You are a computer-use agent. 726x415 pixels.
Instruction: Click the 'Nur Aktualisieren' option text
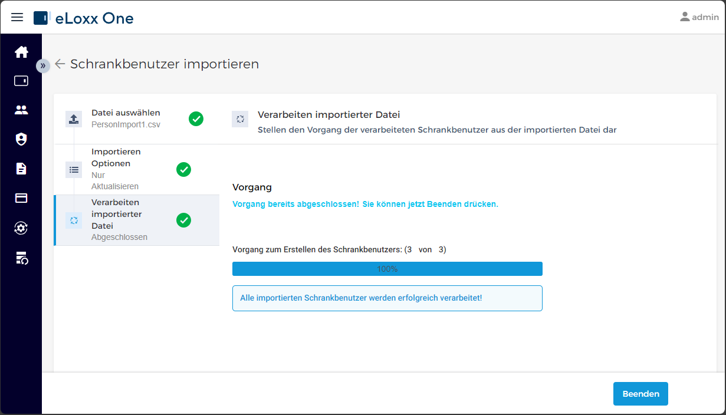115,181
